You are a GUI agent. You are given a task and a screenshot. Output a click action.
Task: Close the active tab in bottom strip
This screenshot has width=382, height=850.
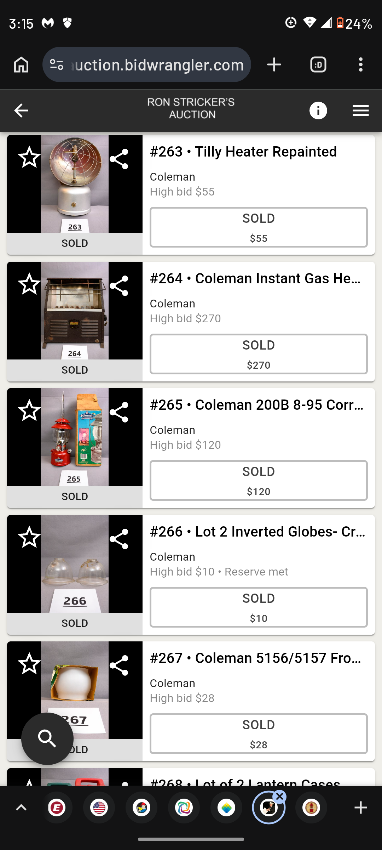(x=279, y=797)
